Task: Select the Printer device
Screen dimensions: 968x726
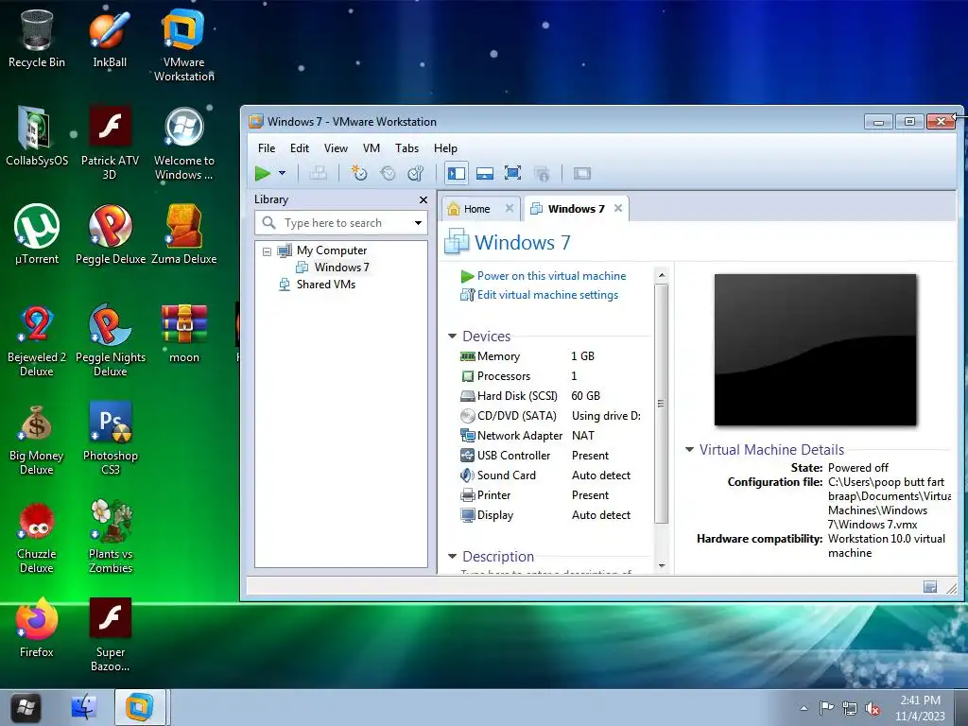Action: click(x=552, y=495)
